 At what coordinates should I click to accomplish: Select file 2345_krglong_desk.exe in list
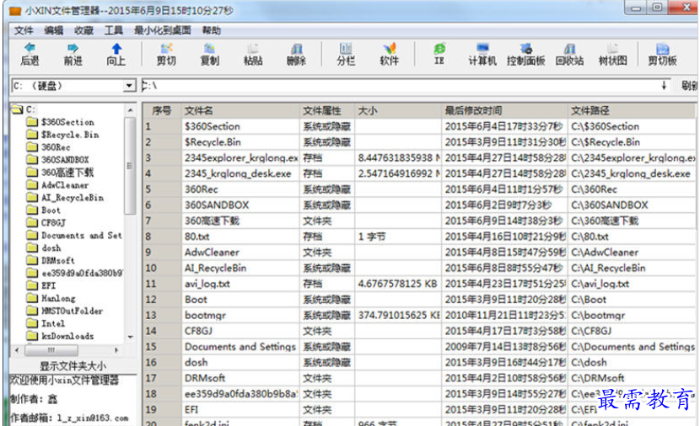coord(238,173)
